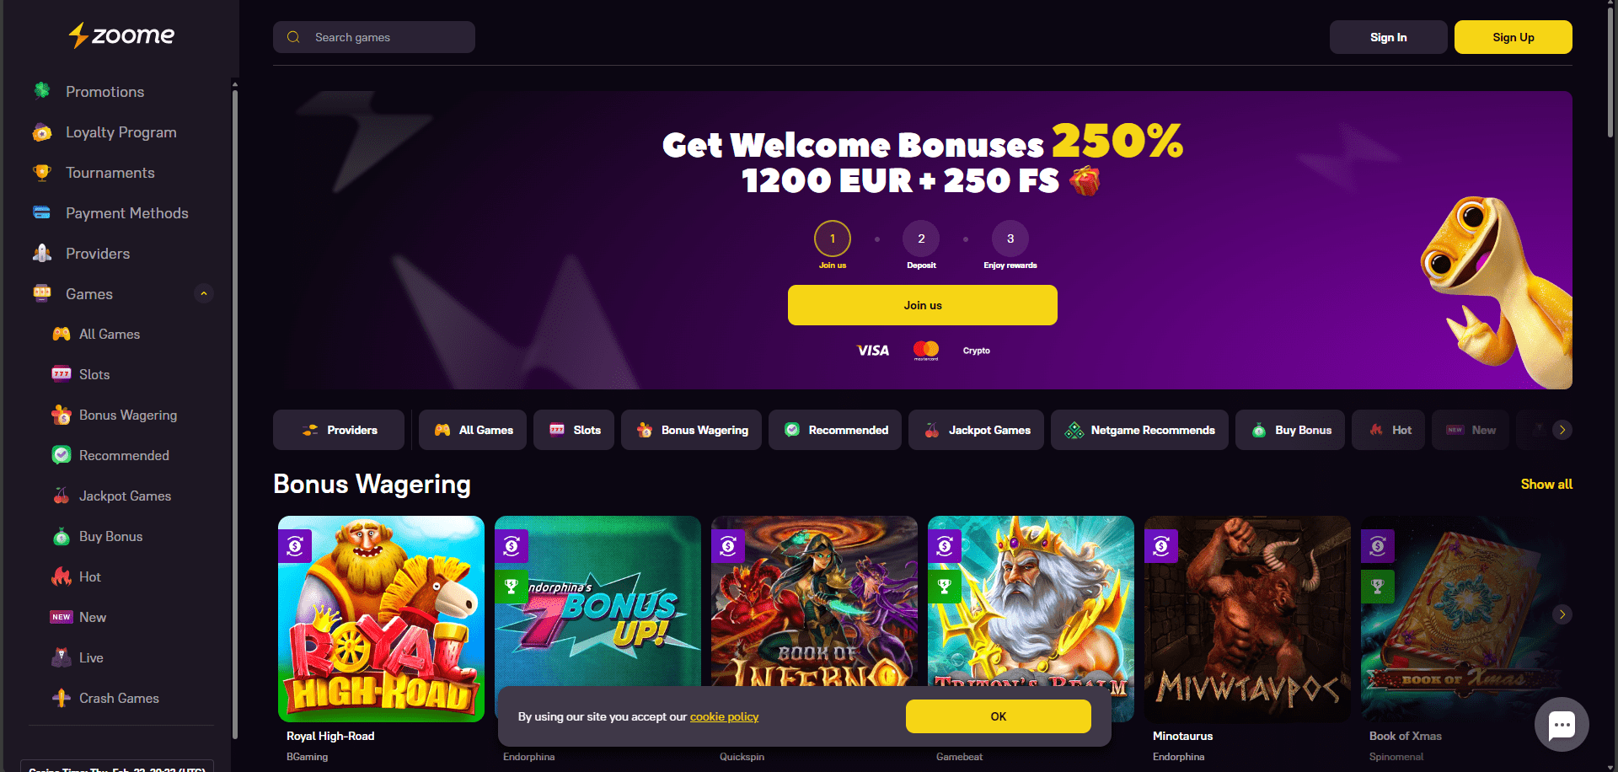1618x772 pixels.
Task: Open the Jackpot Games category tab
Action: coord(976,430)
